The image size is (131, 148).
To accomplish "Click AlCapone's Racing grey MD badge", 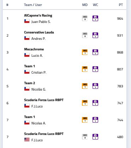I will (x=85, y=18).
